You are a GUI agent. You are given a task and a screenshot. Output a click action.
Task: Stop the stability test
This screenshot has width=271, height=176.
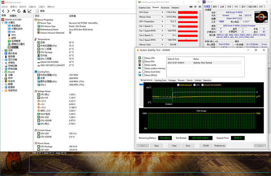point(156,146)
